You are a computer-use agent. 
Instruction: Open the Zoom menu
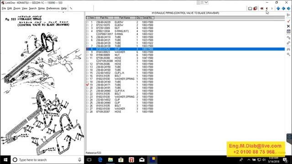coord(17,8)
